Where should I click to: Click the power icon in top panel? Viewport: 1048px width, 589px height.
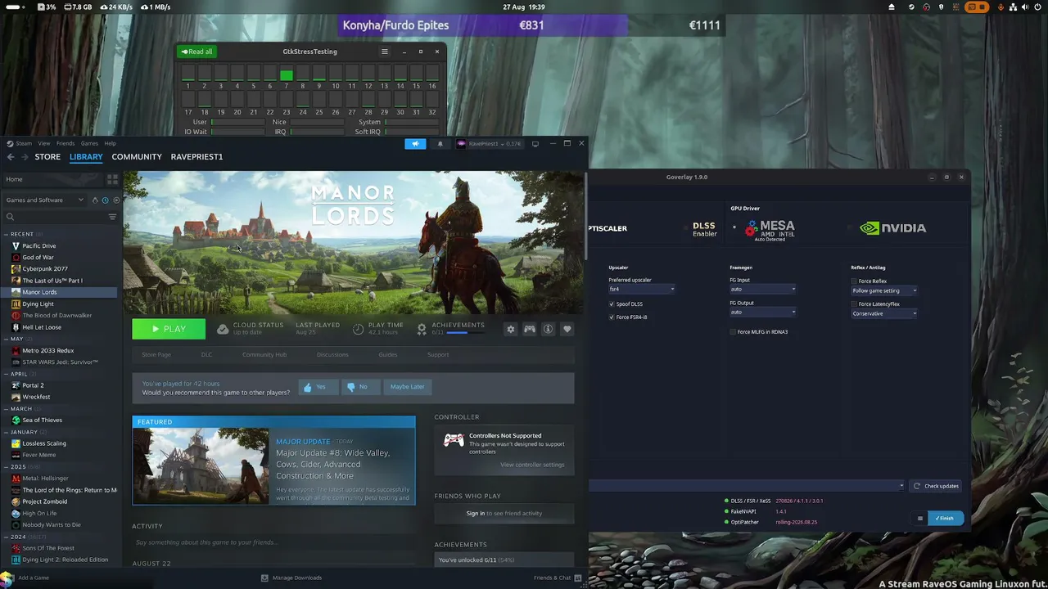point(1037,7)
